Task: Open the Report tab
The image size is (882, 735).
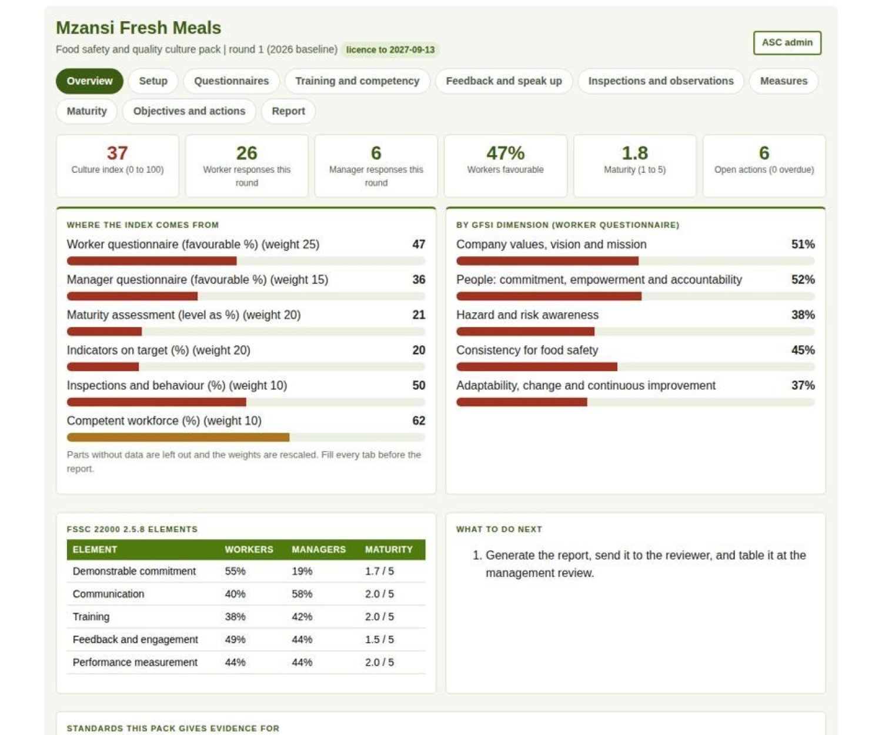Action: [288, 111]
